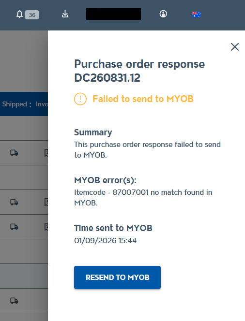
Task: Sort by the Shipped column arrows
Action: (31, 104)
